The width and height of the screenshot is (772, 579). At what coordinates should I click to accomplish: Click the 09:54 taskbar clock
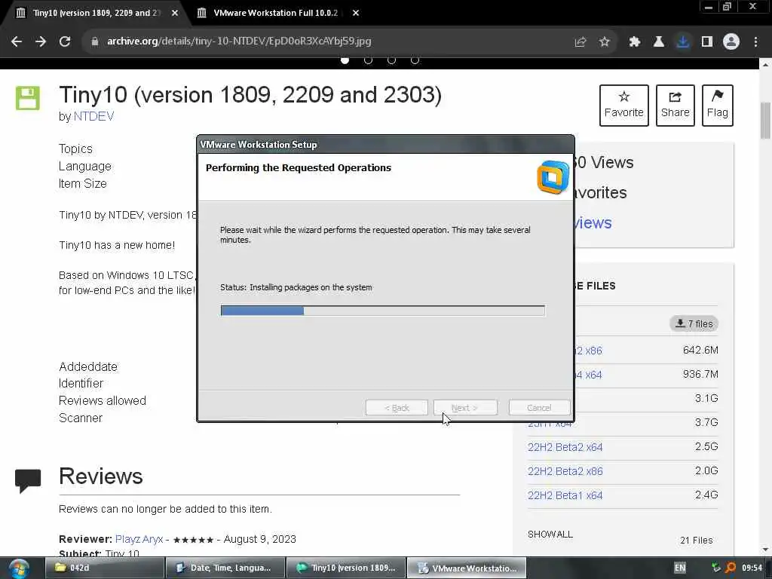(x=752, y=568)
